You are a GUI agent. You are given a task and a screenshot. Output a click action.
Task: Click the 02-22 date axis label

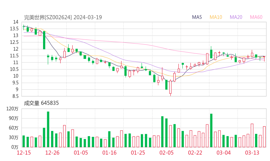(195, 153)
